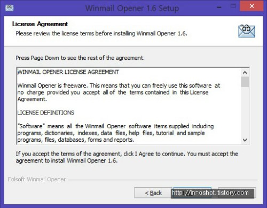This screenshot has width=267, height=208.
Task: Click the "License Agreement" header title
Action: pos(40,24)
